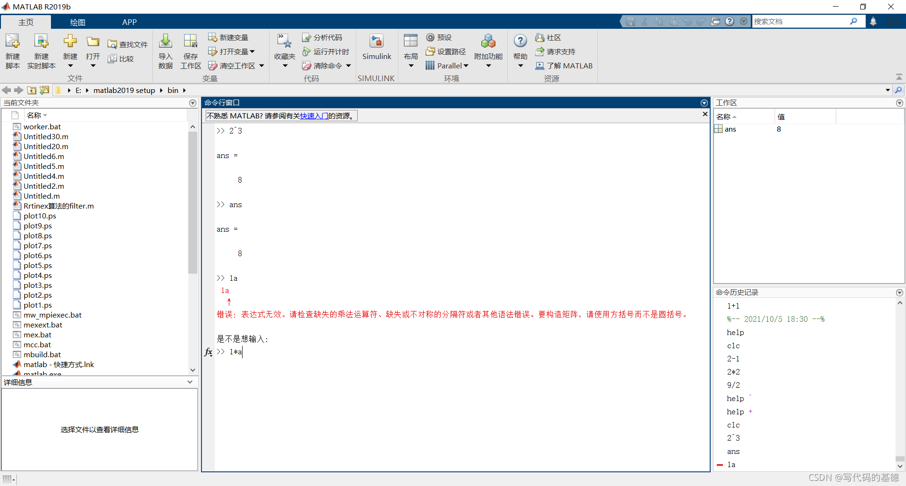
Task: Click the back arrow in address bar
Action: tap(7, 90)
